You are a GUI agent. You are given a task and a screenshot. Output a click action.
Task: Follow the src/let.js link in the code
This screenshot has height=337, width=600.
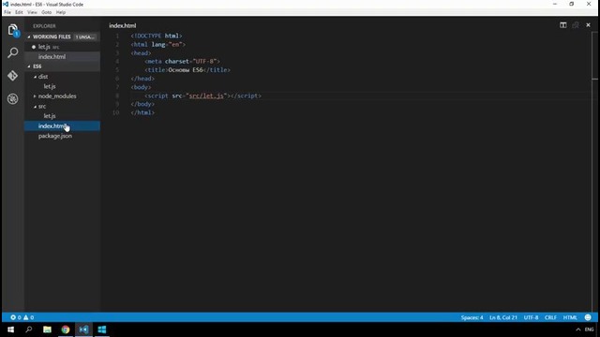pos(206,95)
